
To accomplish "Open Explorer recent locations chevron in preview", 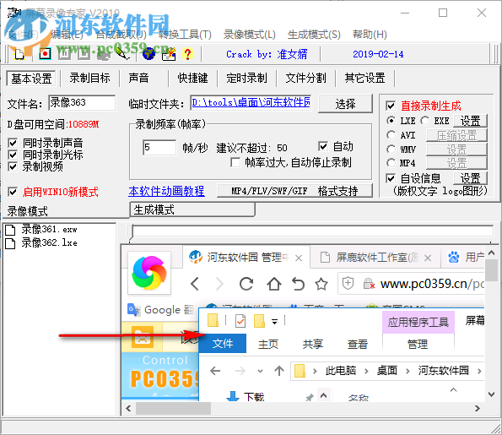I will 261,371.
